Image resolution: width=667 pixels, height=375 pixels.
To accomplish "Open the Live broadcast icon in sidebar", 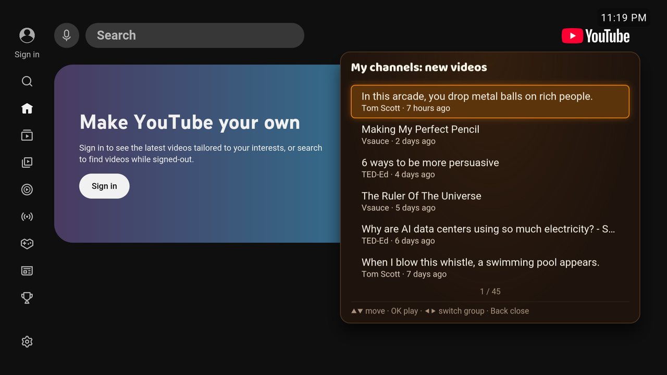I will pyautogui.click(x=27, y=217).
